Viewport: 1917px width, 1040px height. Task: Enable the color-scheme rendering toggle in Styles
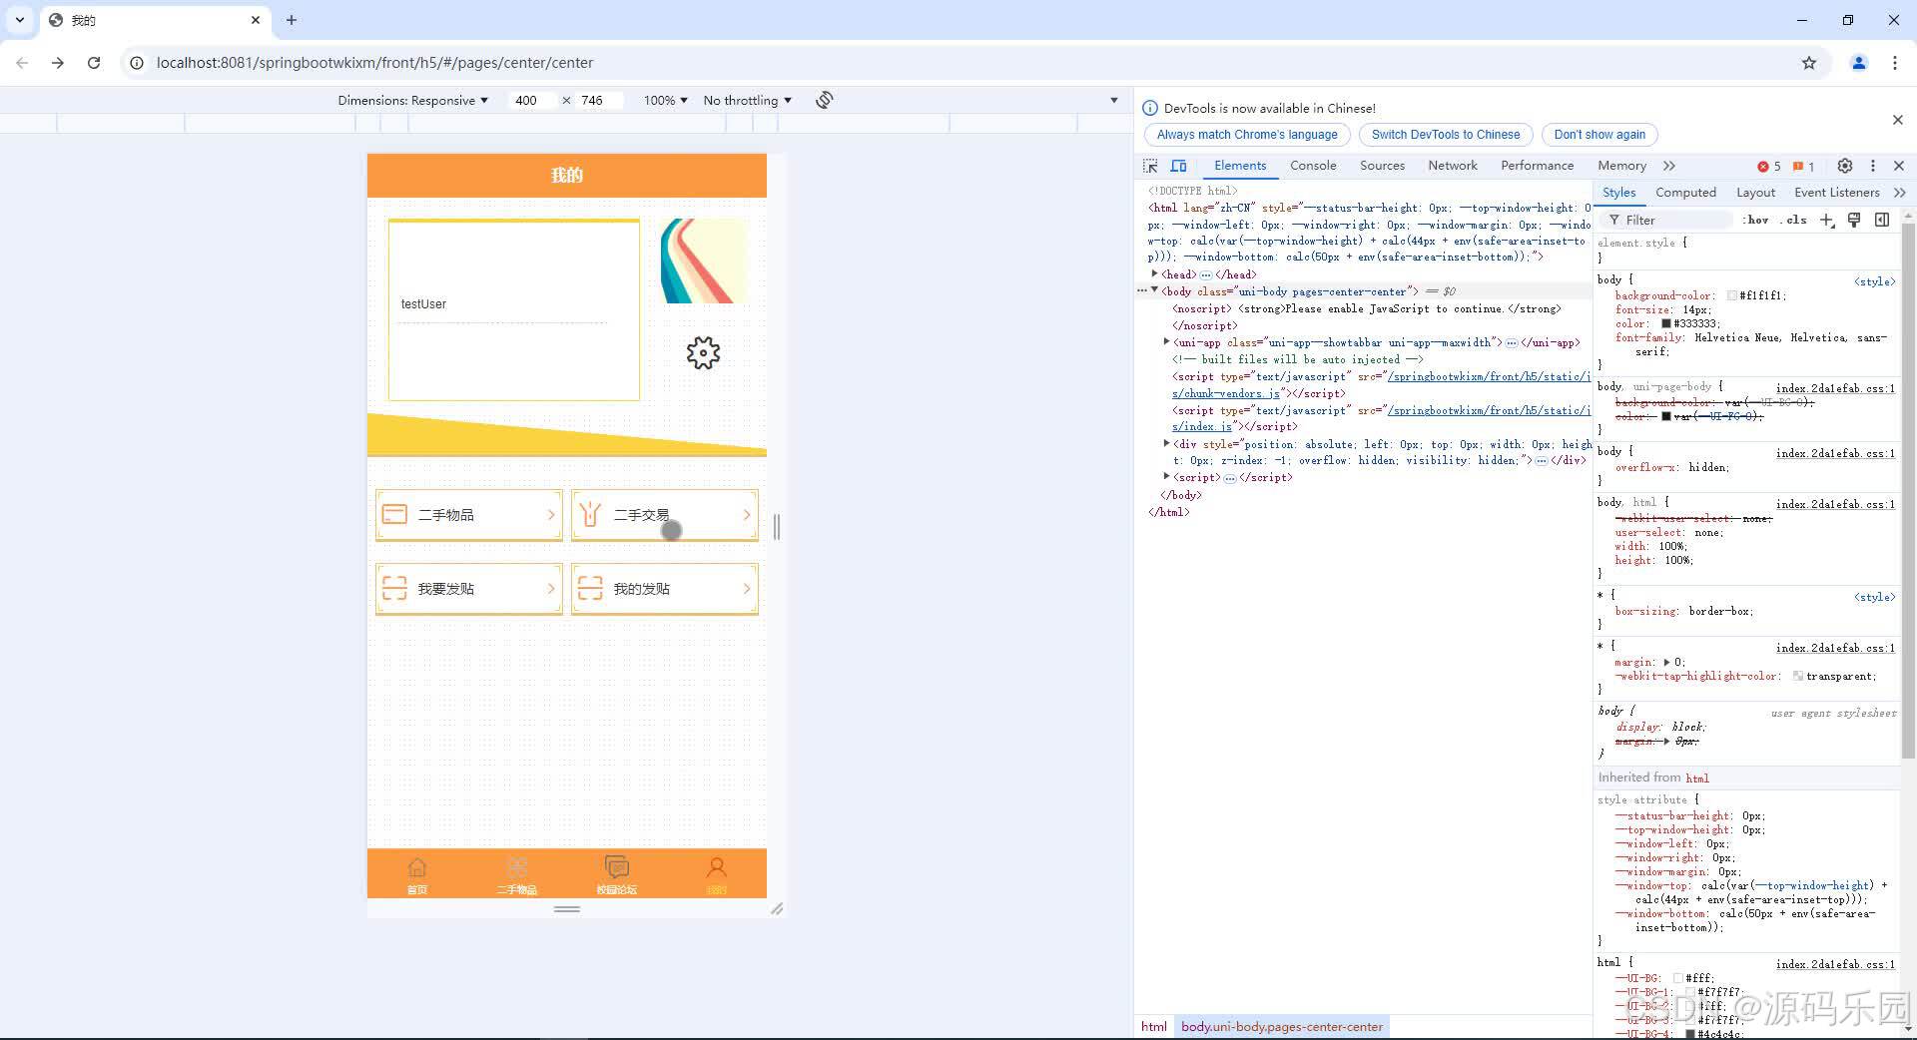pyautogui.click(x=1854, y=220)
